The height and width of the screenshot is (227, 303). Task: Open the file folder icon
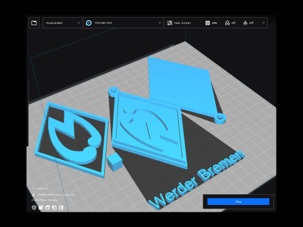click(x=34, y=23)
